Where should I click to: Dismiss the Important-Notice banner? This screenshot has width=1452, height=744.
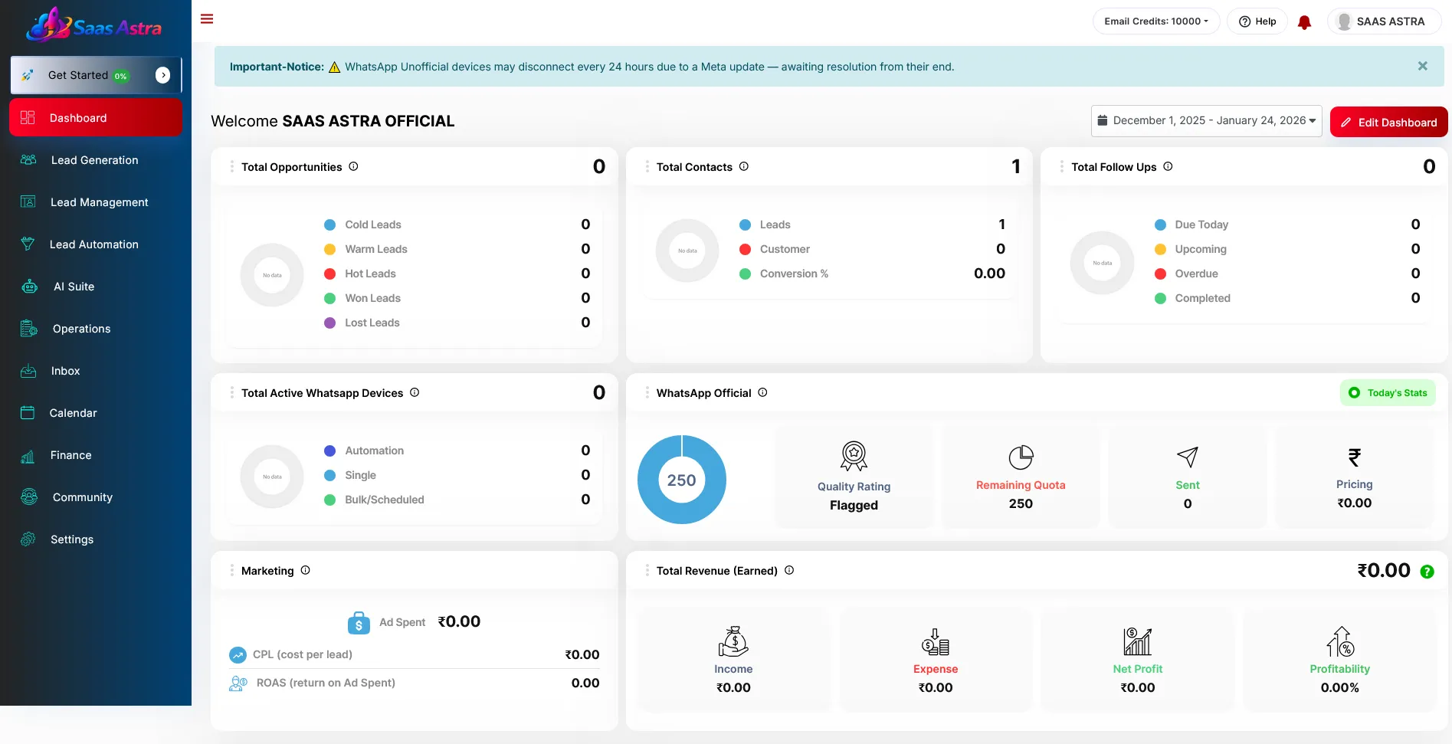click(x=1422, y=67)
